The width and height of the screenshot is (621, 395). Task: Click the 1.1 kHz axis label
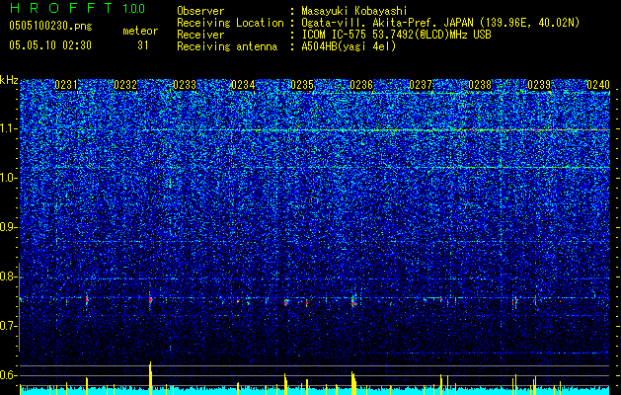[x=9, y=128]
